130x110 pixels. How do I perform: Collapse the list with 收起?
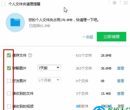pyautogui.click(x=88, y=37)
